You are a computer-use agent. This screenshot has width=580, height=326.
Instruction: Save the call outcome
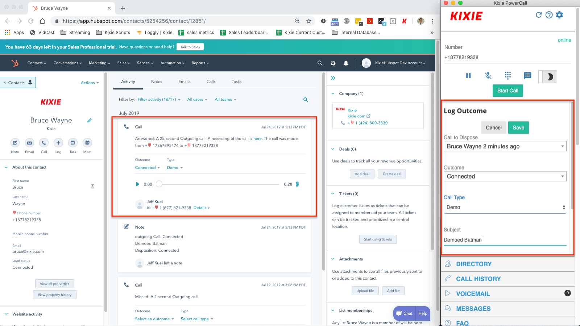click(518, 128)
